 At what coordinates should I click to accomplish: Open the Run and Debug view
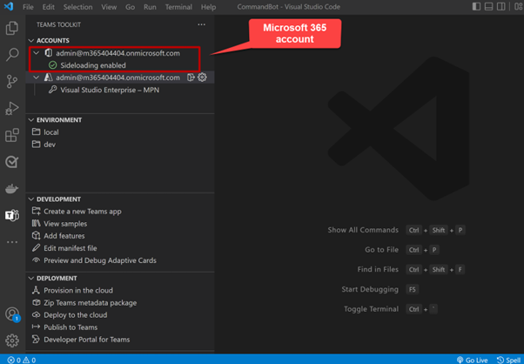coord(12,109)
